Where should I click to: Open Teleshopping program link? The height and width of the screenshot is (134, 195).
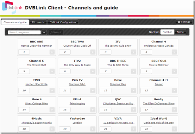click(77, 103)
